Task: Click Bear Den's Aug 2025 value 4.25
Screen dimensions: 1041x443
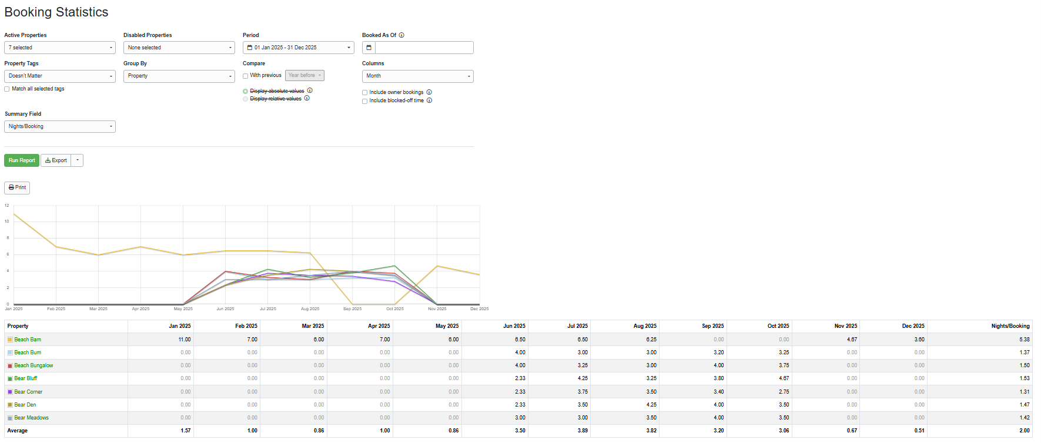Action: point(651,405)
